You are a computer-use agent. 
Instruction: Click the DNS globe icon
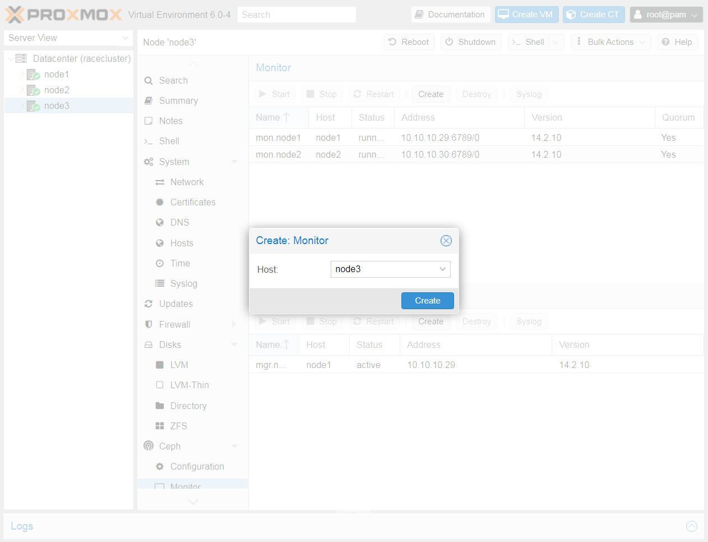click(x=160, y=223)
